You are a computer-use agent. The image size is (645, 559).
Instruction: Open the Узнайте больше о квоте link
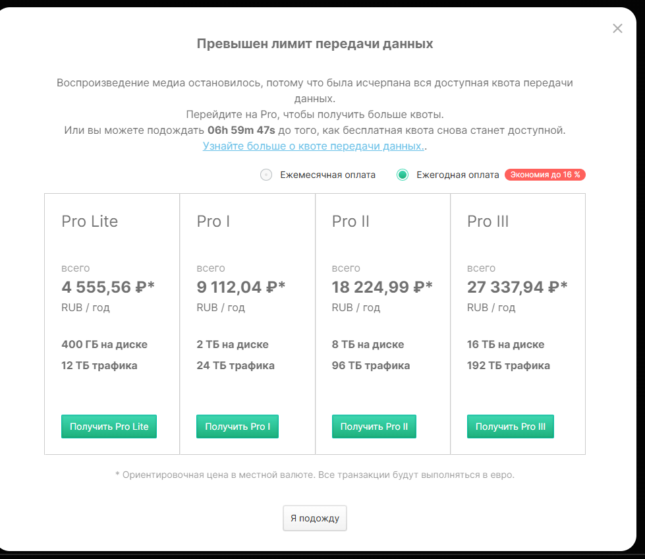click(x=313, y=146)
